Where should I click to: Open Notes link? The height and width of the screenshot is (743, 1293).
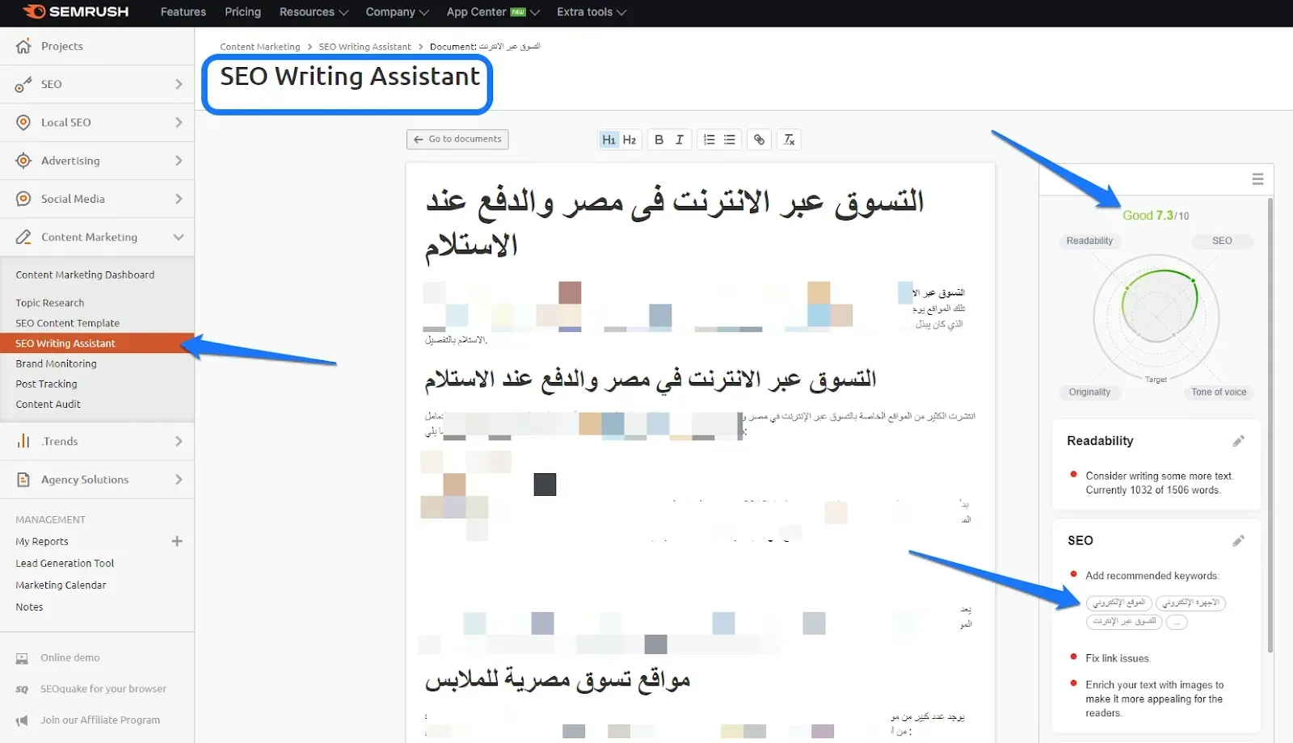[x=29, y=607]
